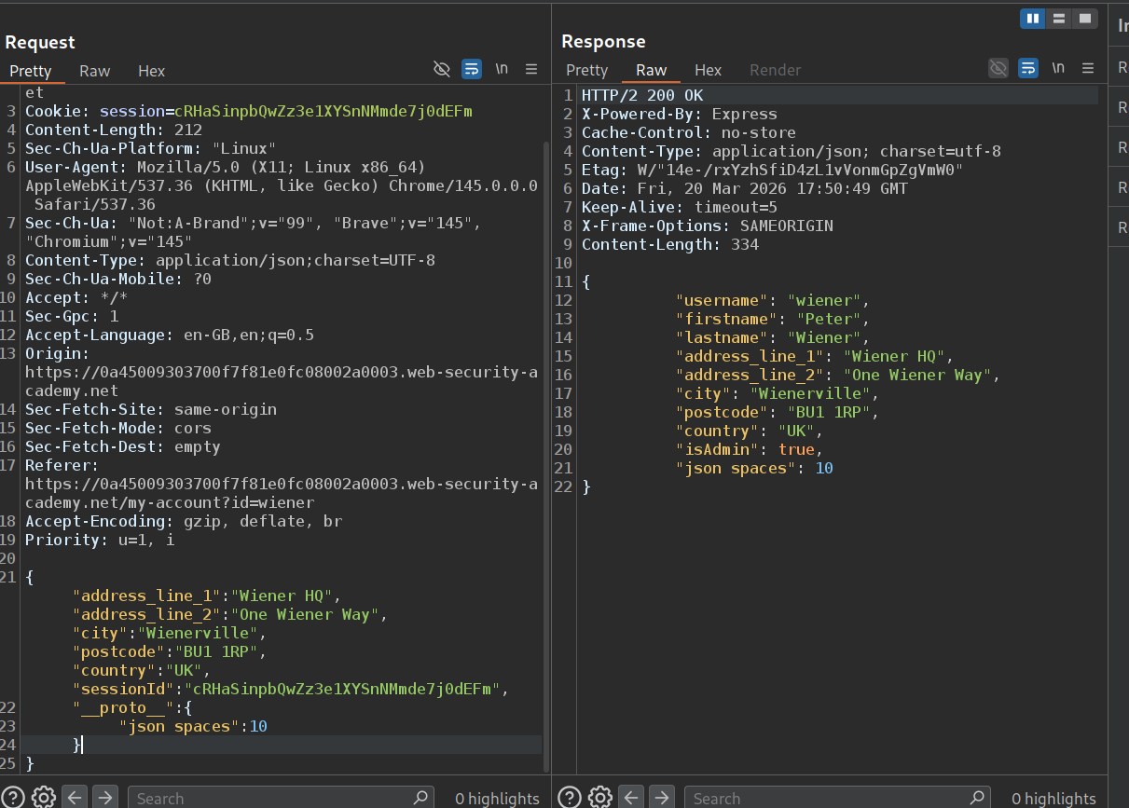This screenshot has width=1129, height=808.
Task: Select the Hex tab in Request panel
Action: [x=151, y=71]
